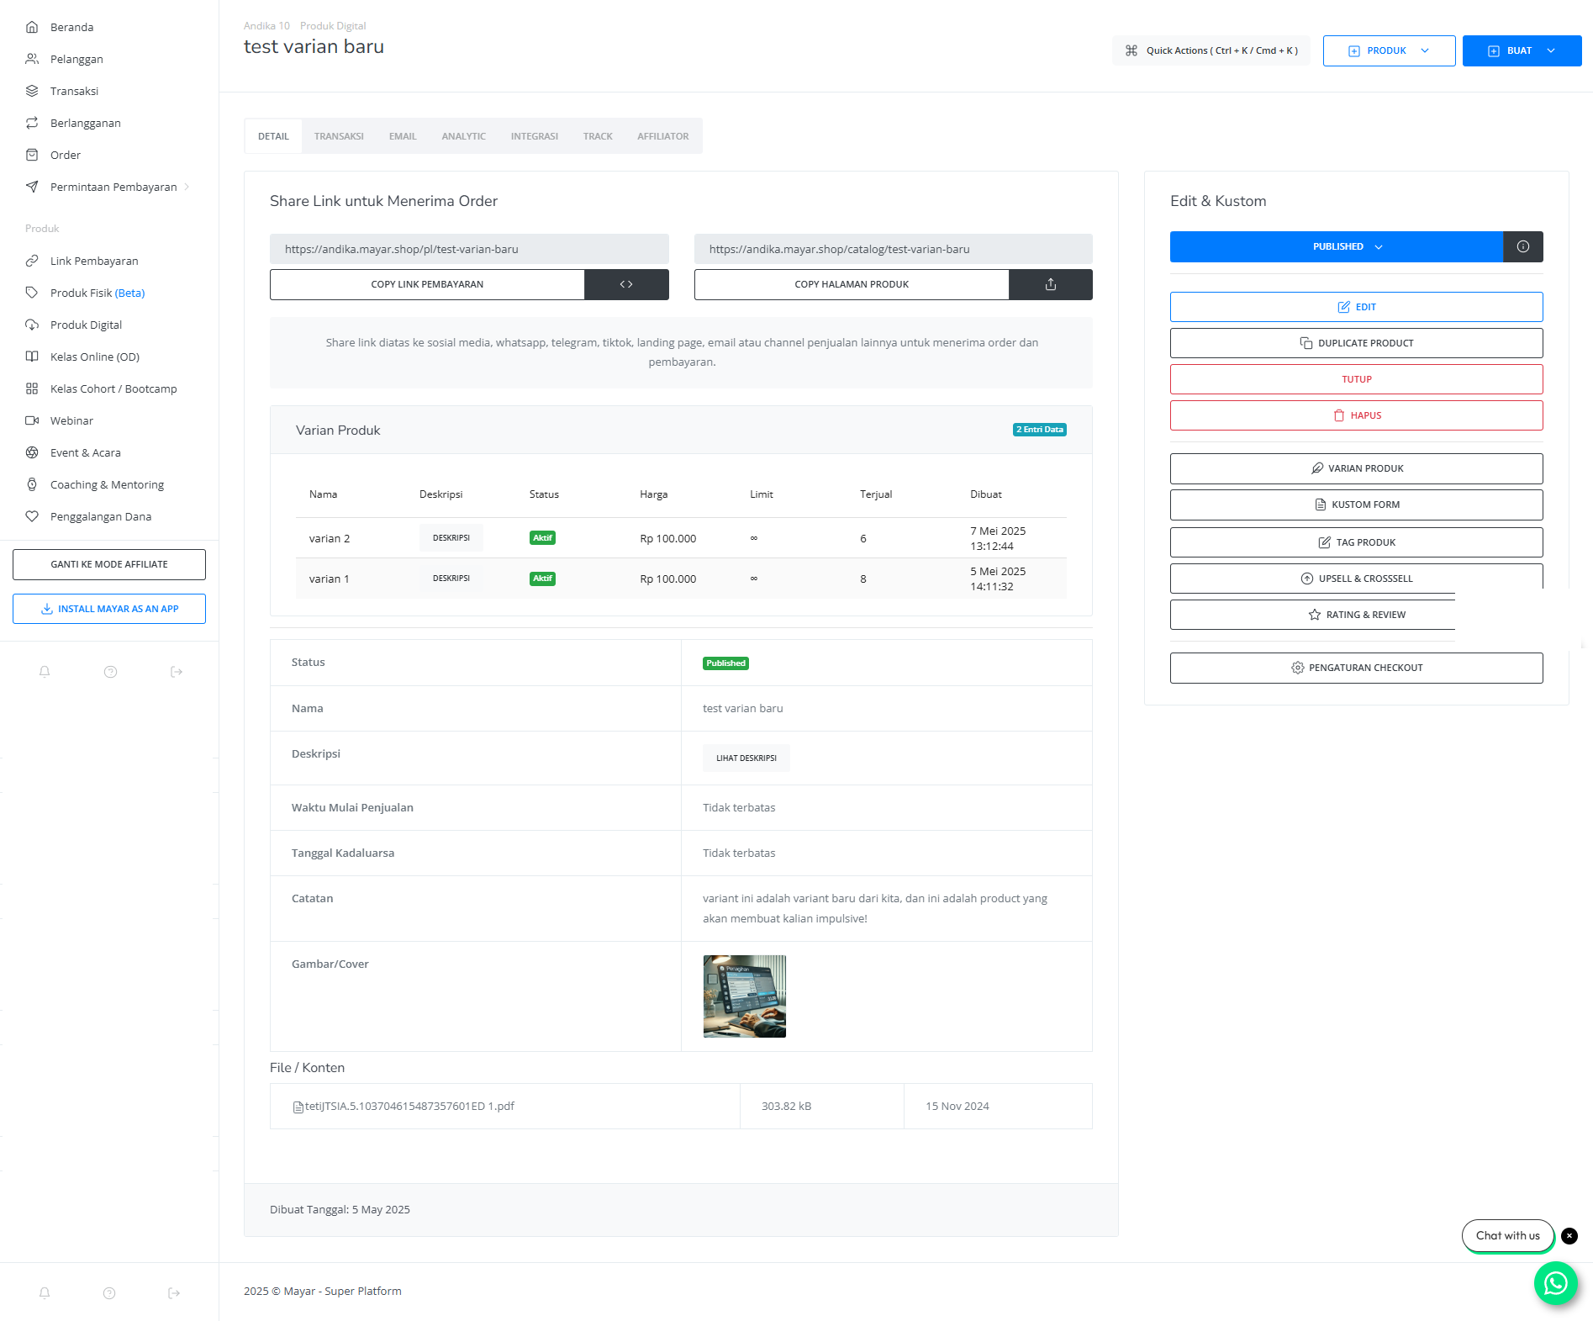Open Varian Produk settings
The height and width of the screenshot is (1321, 1593).
pos(1357,468)
